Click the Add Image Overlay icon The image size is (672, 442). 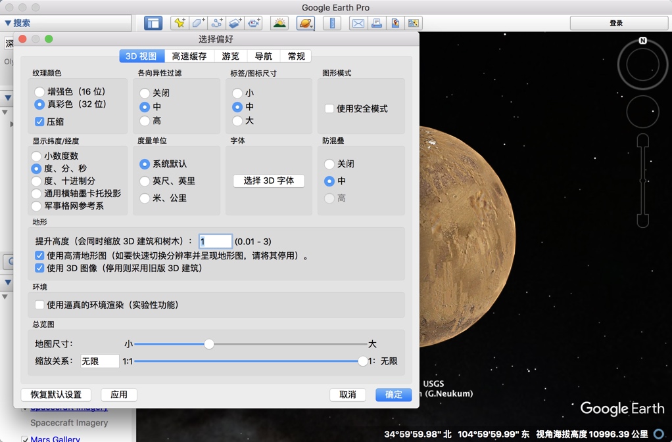[x=235, y=23]
